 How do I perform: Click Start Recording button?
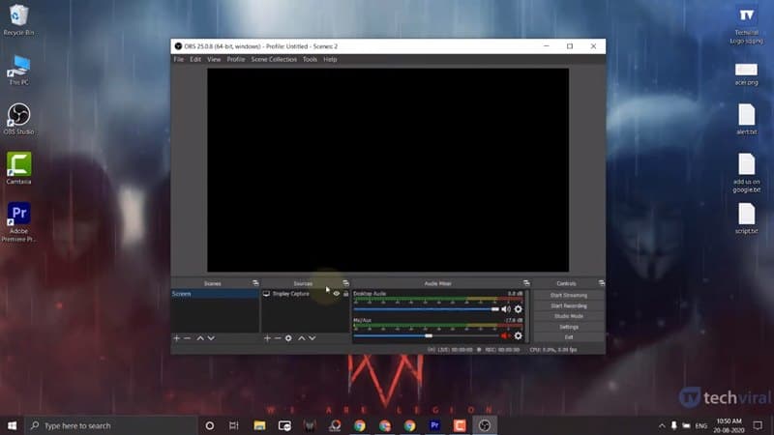pyautogui.click(x=568, y=305)
